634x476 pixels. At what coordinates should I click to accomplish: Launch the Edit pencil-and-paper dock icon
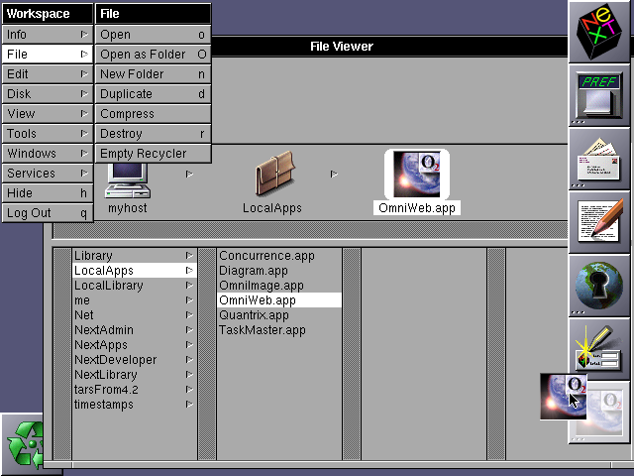[x=598, y=222]
